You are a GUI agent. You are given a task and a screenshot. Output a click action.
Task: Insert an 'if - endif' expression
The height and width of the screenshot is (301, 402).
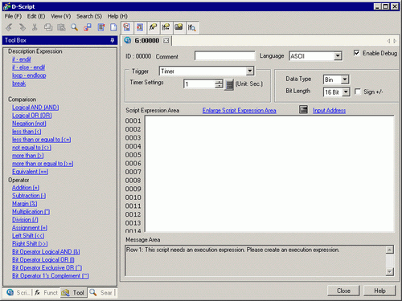[22, 59]
